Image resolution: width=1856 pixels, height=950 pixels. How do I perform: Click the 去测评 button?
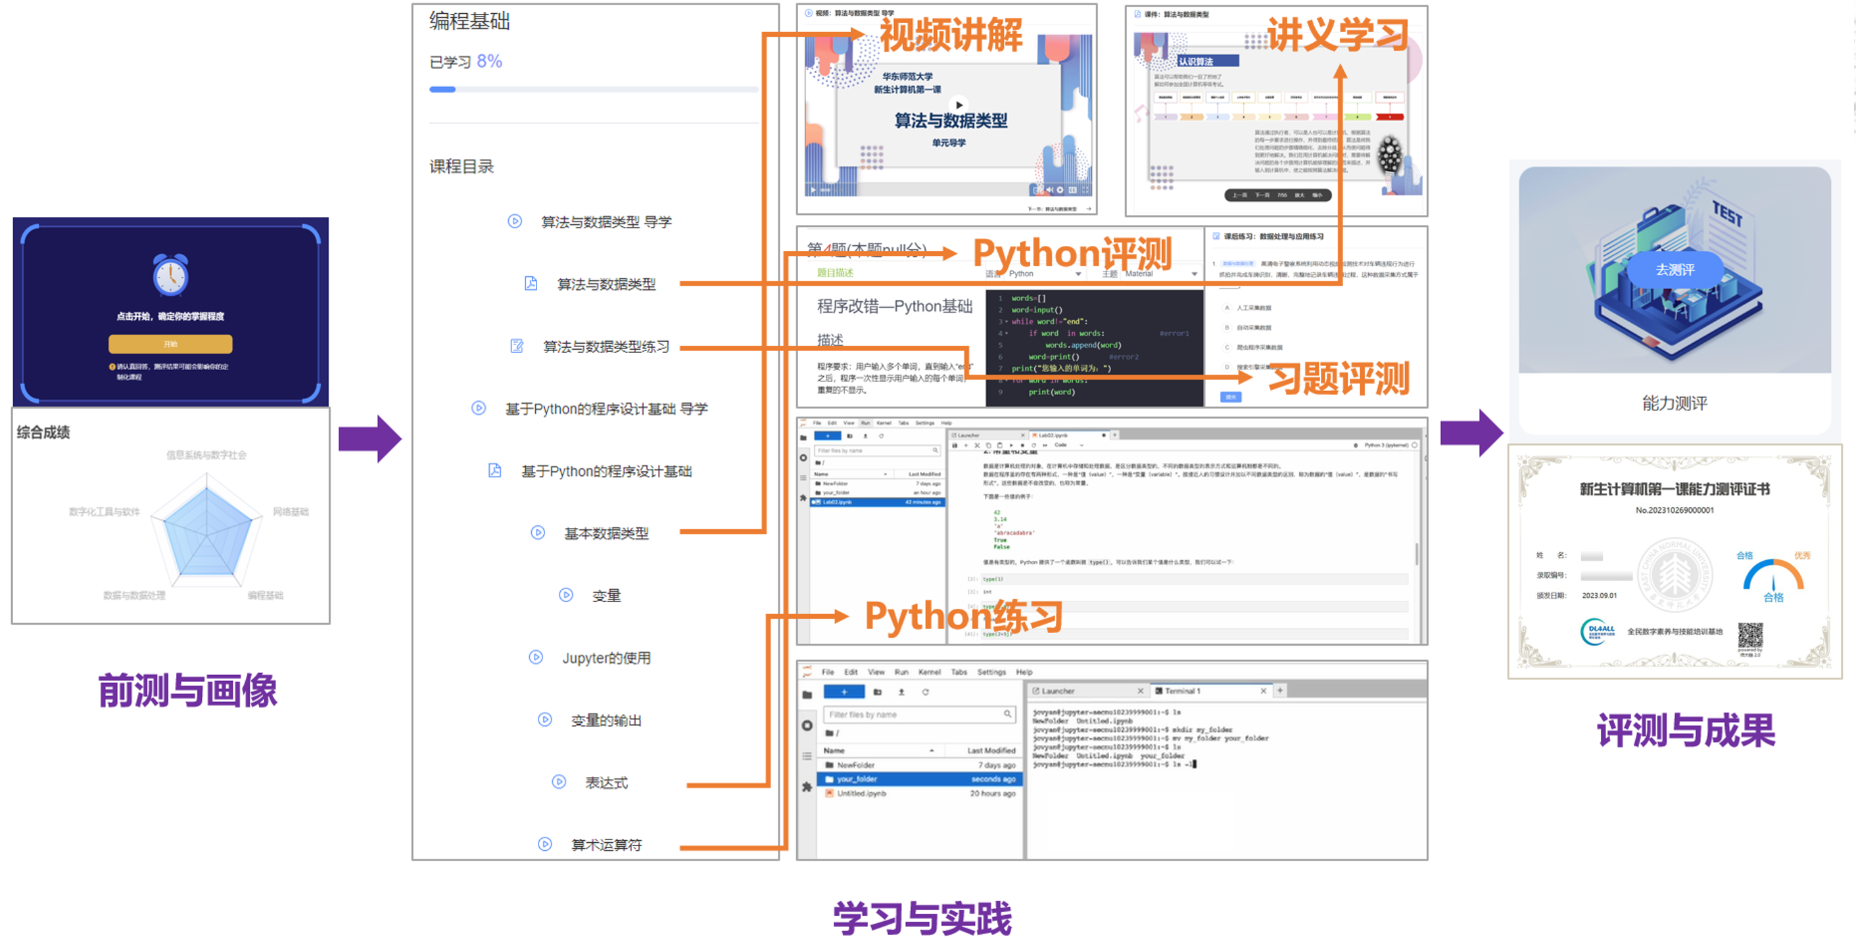coord(1675,270)
